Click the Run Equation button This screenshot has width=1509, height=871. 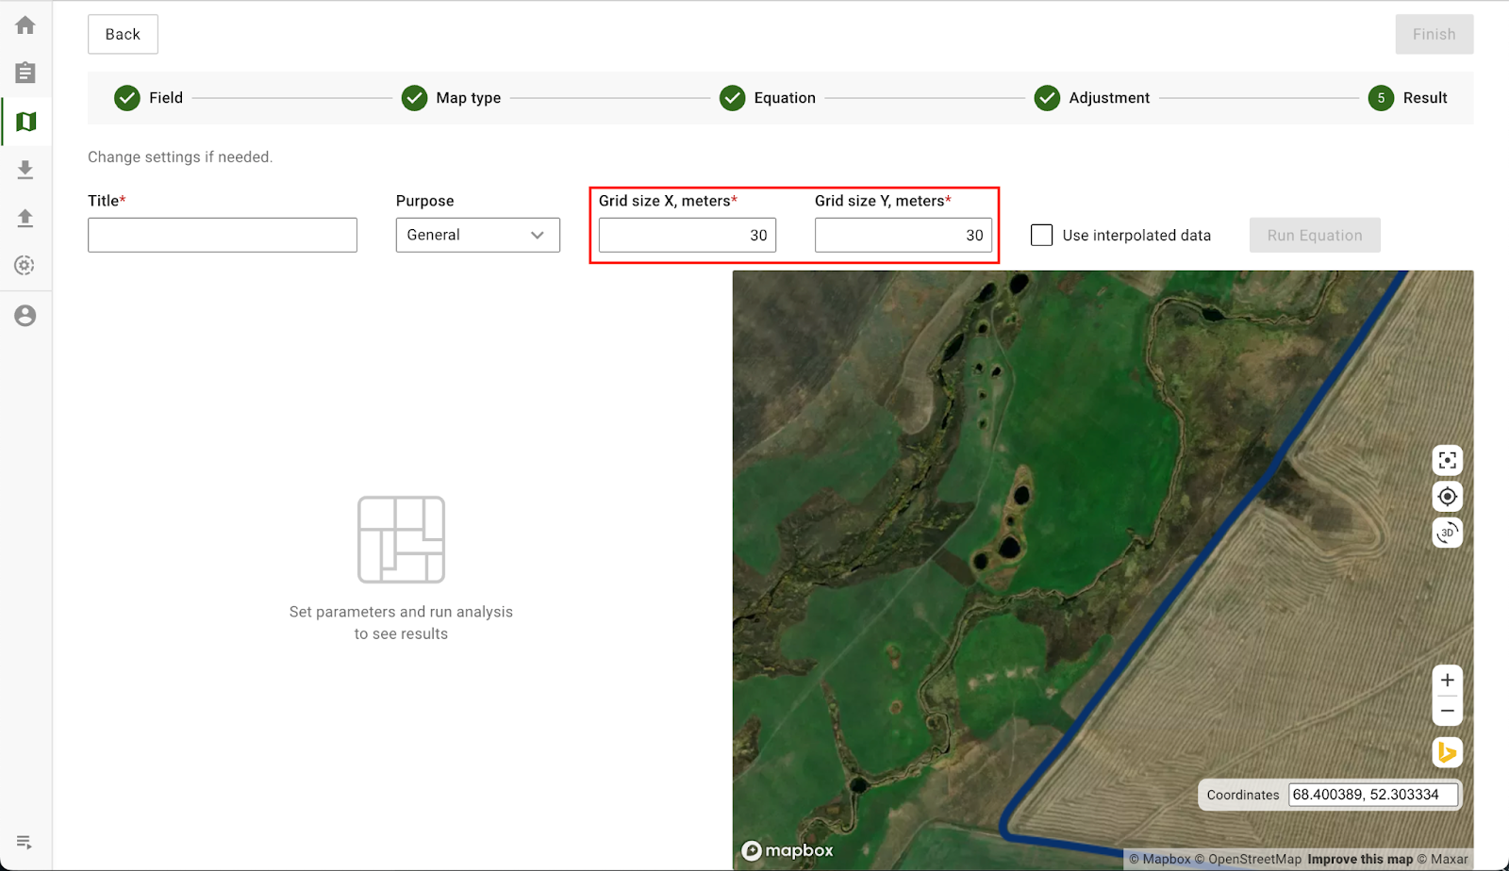pos(1314,235)
